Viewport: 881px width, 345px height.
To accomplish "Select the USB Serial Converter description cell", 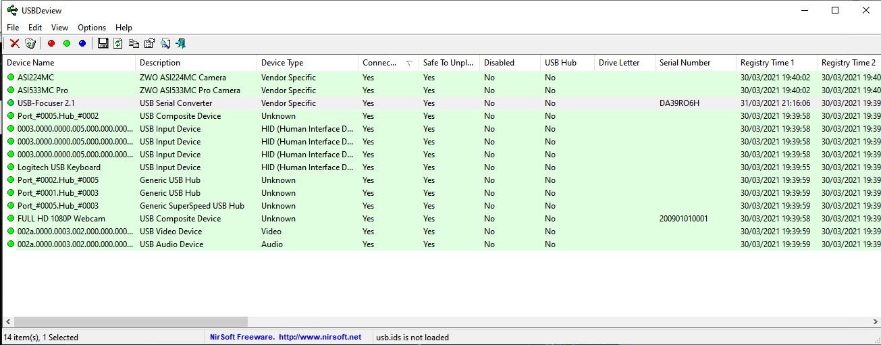I will [176, 103].
